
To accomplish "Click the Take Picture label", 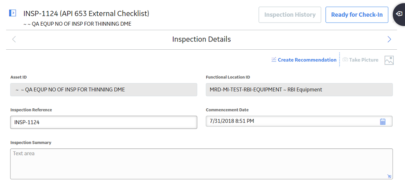I will (x=364, y=60).
